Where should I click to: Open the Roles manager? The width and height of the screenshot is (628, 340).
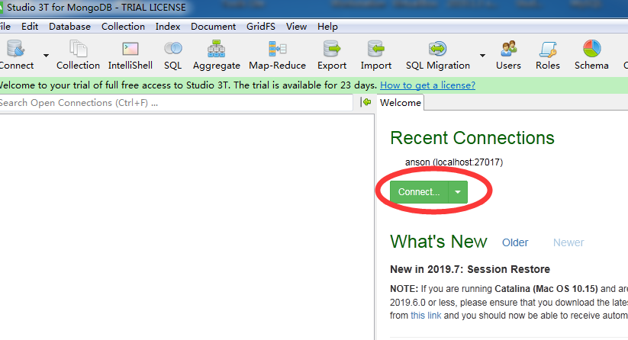pyautogui.click(x=548, y=55)
